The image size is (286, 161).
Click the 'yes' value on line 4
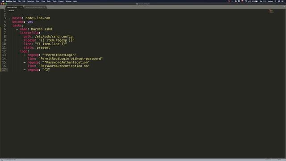pyautogui.click(x=30, y=22)
